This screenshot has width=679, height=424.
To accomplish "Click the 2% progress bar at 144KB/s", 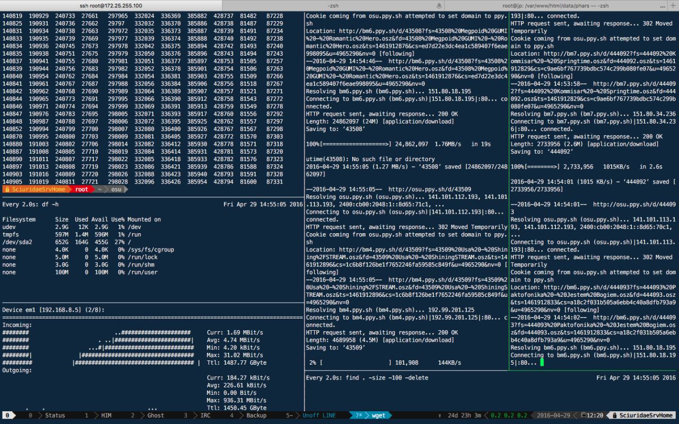I will pos(384,363).
